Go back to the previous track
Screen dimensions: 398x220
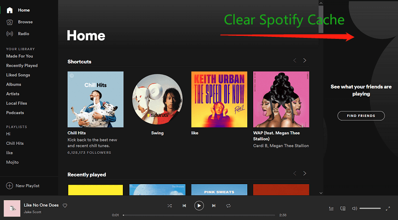pyautogui.click(x=184, y=206)
